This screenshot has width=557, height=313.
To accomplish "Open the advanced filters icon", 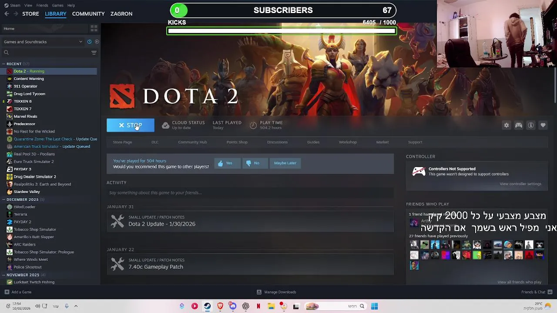I will coord(94,53).
